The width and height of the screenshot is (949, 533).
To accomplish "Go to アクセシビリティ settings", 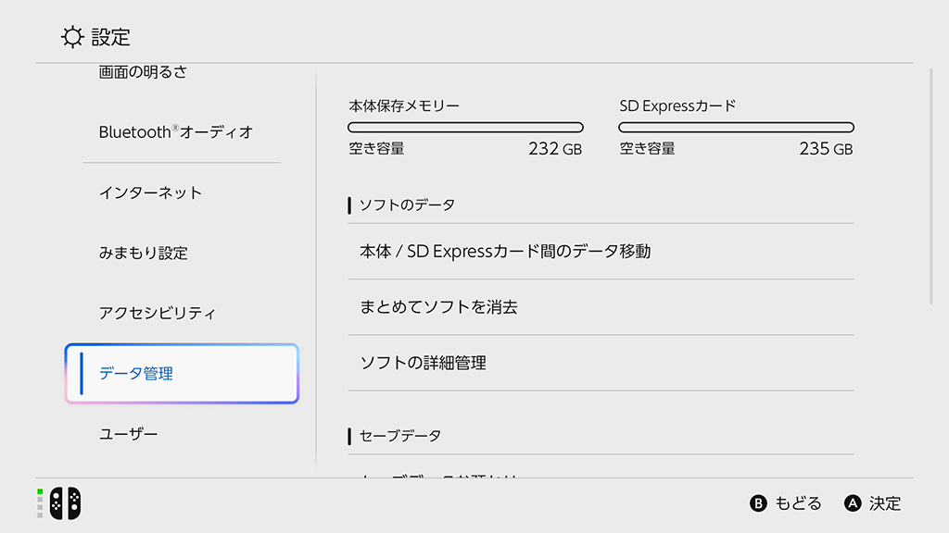I will click(x=158, y=313).
